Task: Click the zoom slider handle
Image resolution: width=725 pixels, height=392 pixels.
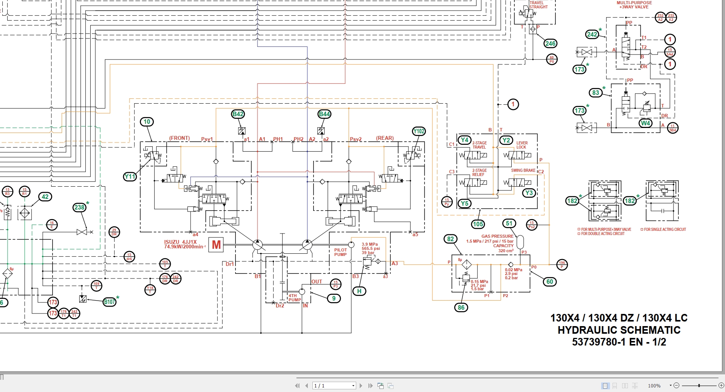Action: [699, 386]
